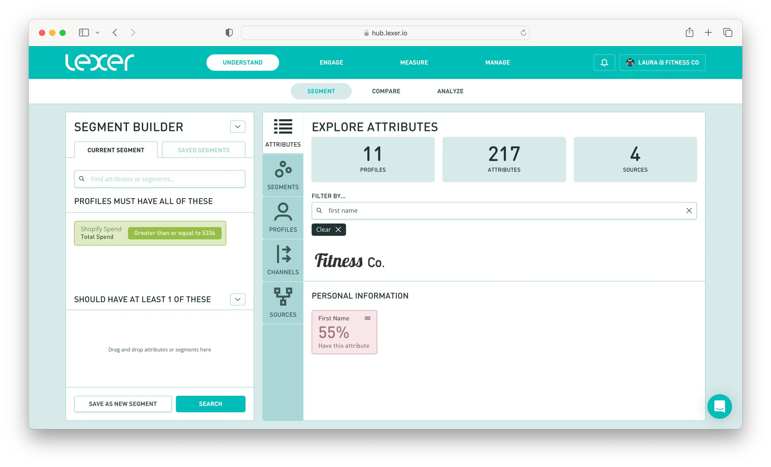Image resolution: width=771 pixels, height=467 pixels.
Task: Click the notifications bell icon
Action: pos(604,63)
